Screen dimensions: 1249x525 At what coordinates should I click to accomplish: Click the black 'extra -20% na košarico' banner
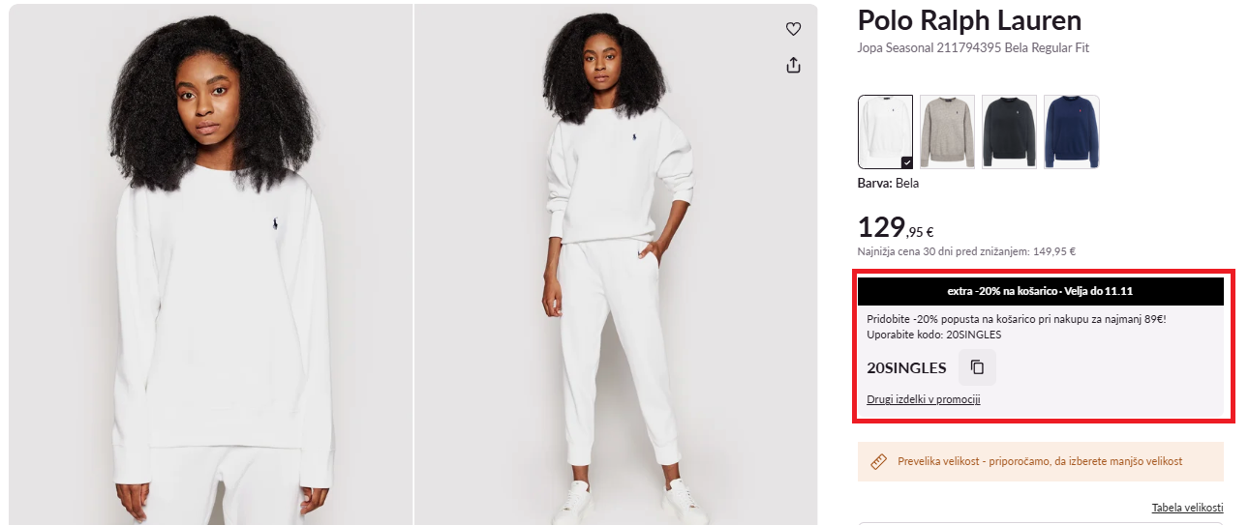(1040, 291)
